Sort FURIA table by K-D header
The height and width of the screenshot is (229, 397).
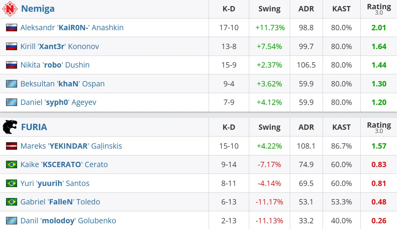229,127
